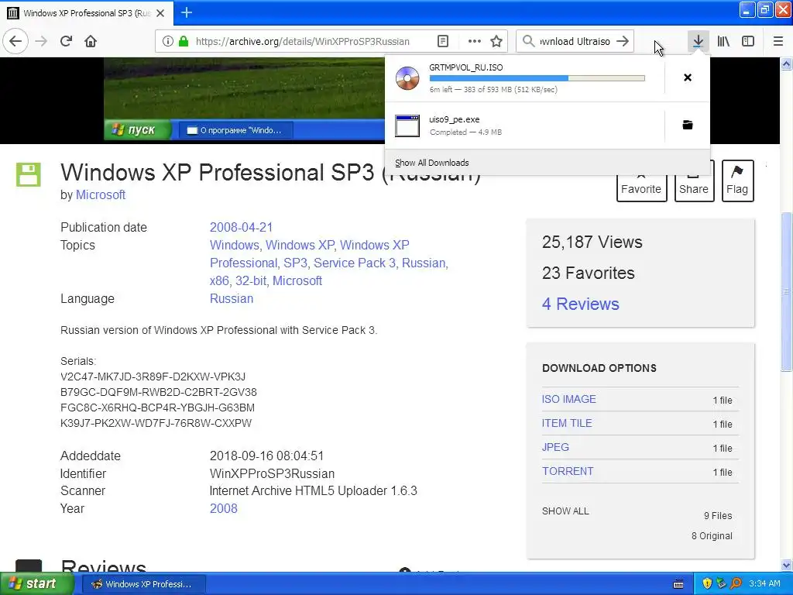The image size is (793, 595).
Task: Click the forward navigation arrow
Action: (42, 41)
